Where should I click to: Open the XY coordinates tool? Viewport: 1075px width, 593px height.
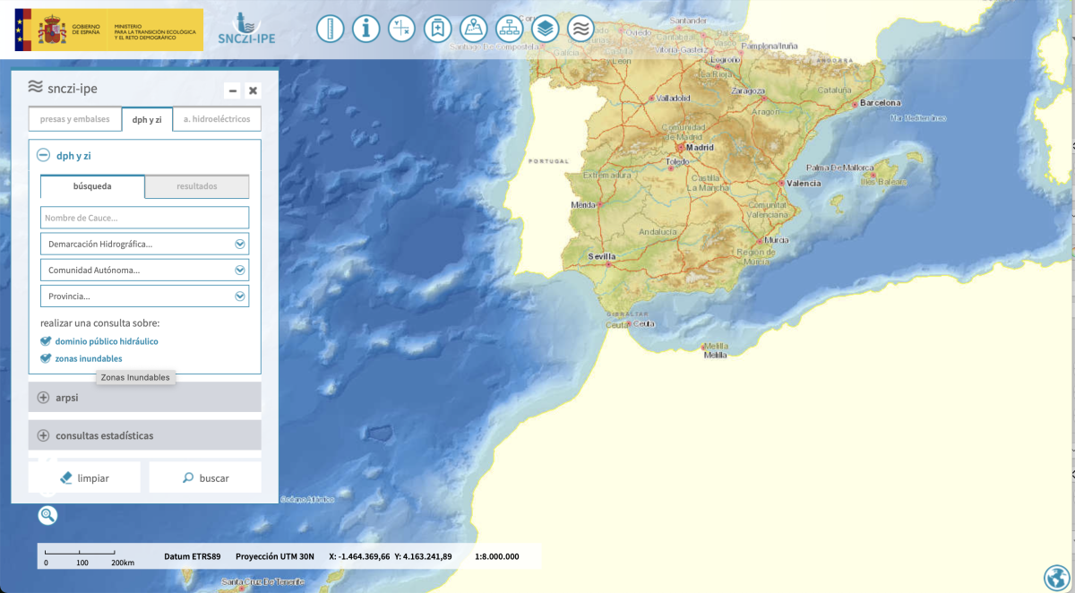click(x=401, y=29)
